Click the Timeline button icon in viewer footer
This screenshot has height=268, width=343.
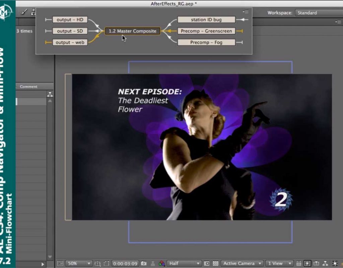316,263
